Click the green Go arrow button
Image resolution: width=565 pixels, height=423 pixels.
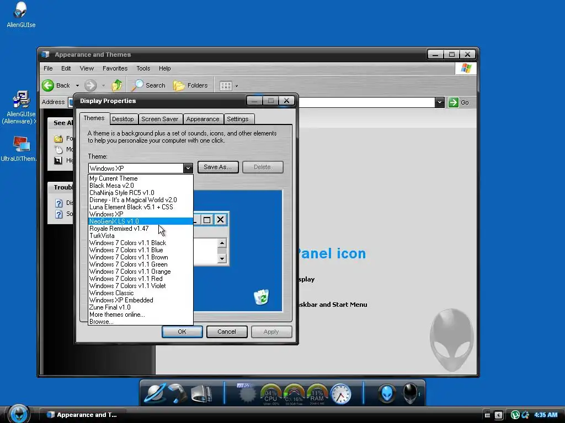453,102
